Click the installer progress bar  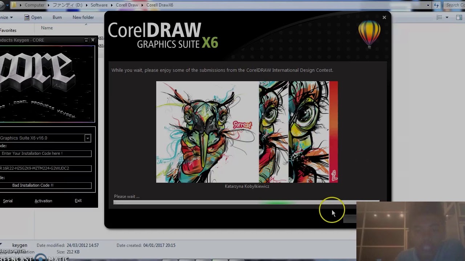pos(246,202)
